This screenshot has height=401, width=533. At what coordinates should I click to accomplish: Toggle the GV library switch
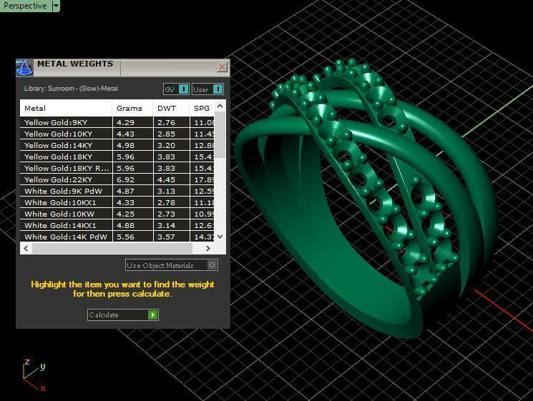tap(176, 89)
